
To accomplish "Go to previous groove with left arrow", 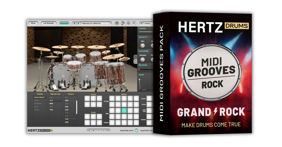I will click(74, 23).
